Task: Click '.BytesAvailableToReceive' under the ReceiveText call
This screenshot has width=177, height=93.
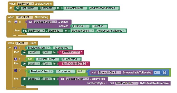Action: [x=154, y=83]
